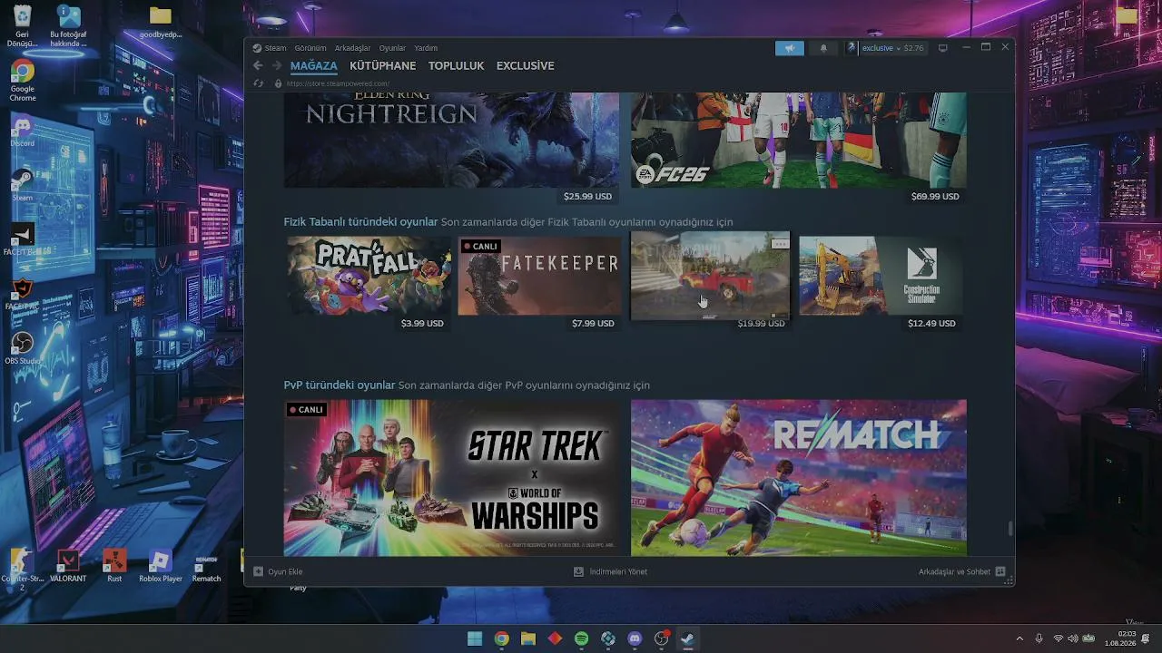Select the VALORANT desktop shortcut
1162x653 pixels.
tap(68, 566)
